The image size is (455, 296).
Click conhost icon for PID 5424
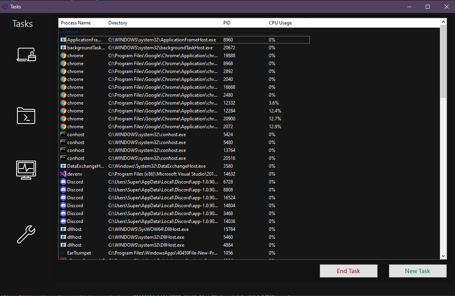click(x=63, y=135)
